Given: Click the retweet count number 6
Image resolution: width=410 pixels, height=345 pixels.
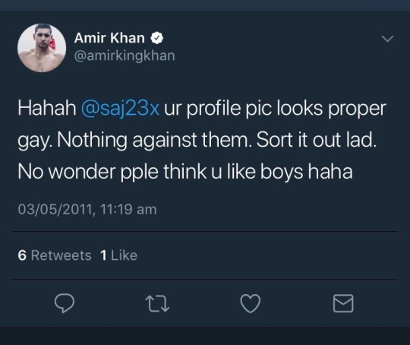Looking at the screenshot, I should click(x=22, y=255).
